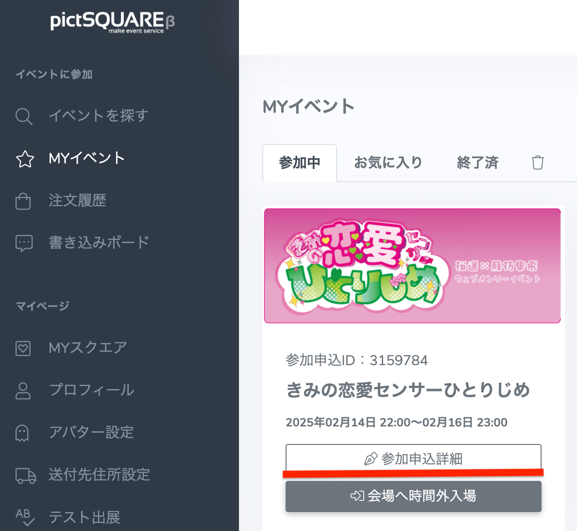Click the pen icon in 参加申込詳細 button
The width and height of the screenshot is (577, 531).
point(371,459)
